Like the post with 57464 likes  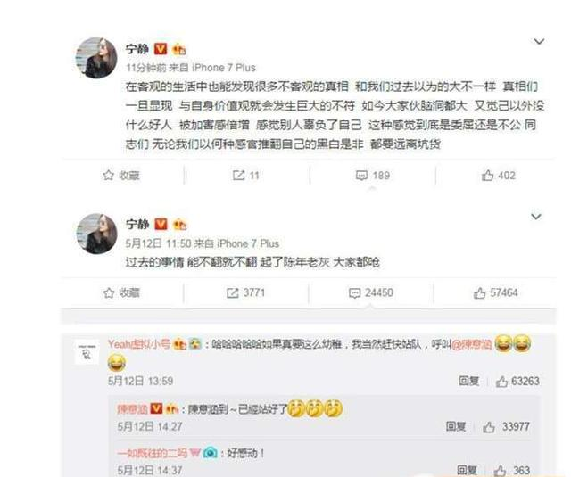click(x=480, y=293)
